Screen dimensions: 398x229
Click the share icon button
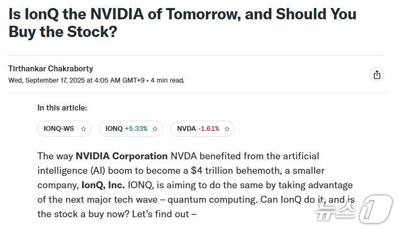coord(377,75)
